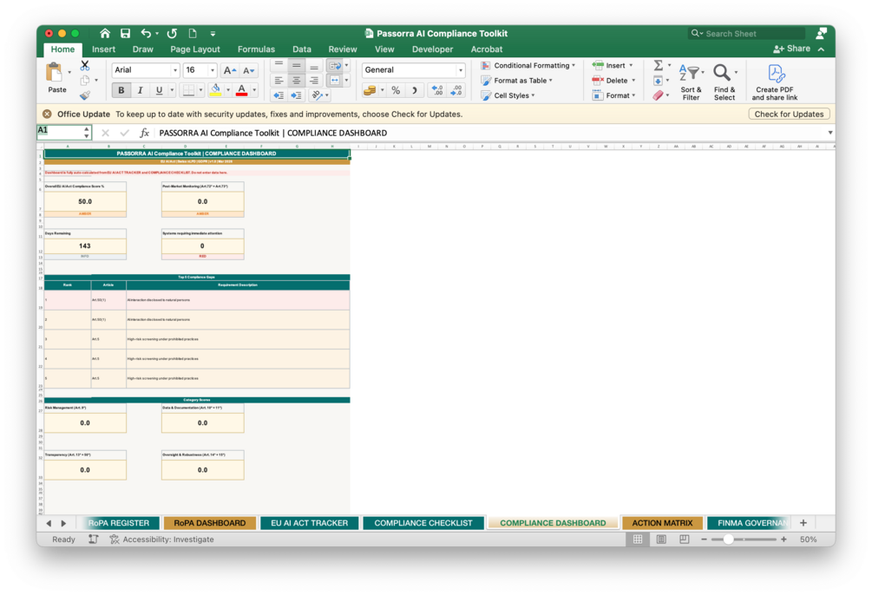Click Check for Updates button
Image resolution: width=872 pixels, height=595 pixels.
pyautogui.click(x=789, y=114)
